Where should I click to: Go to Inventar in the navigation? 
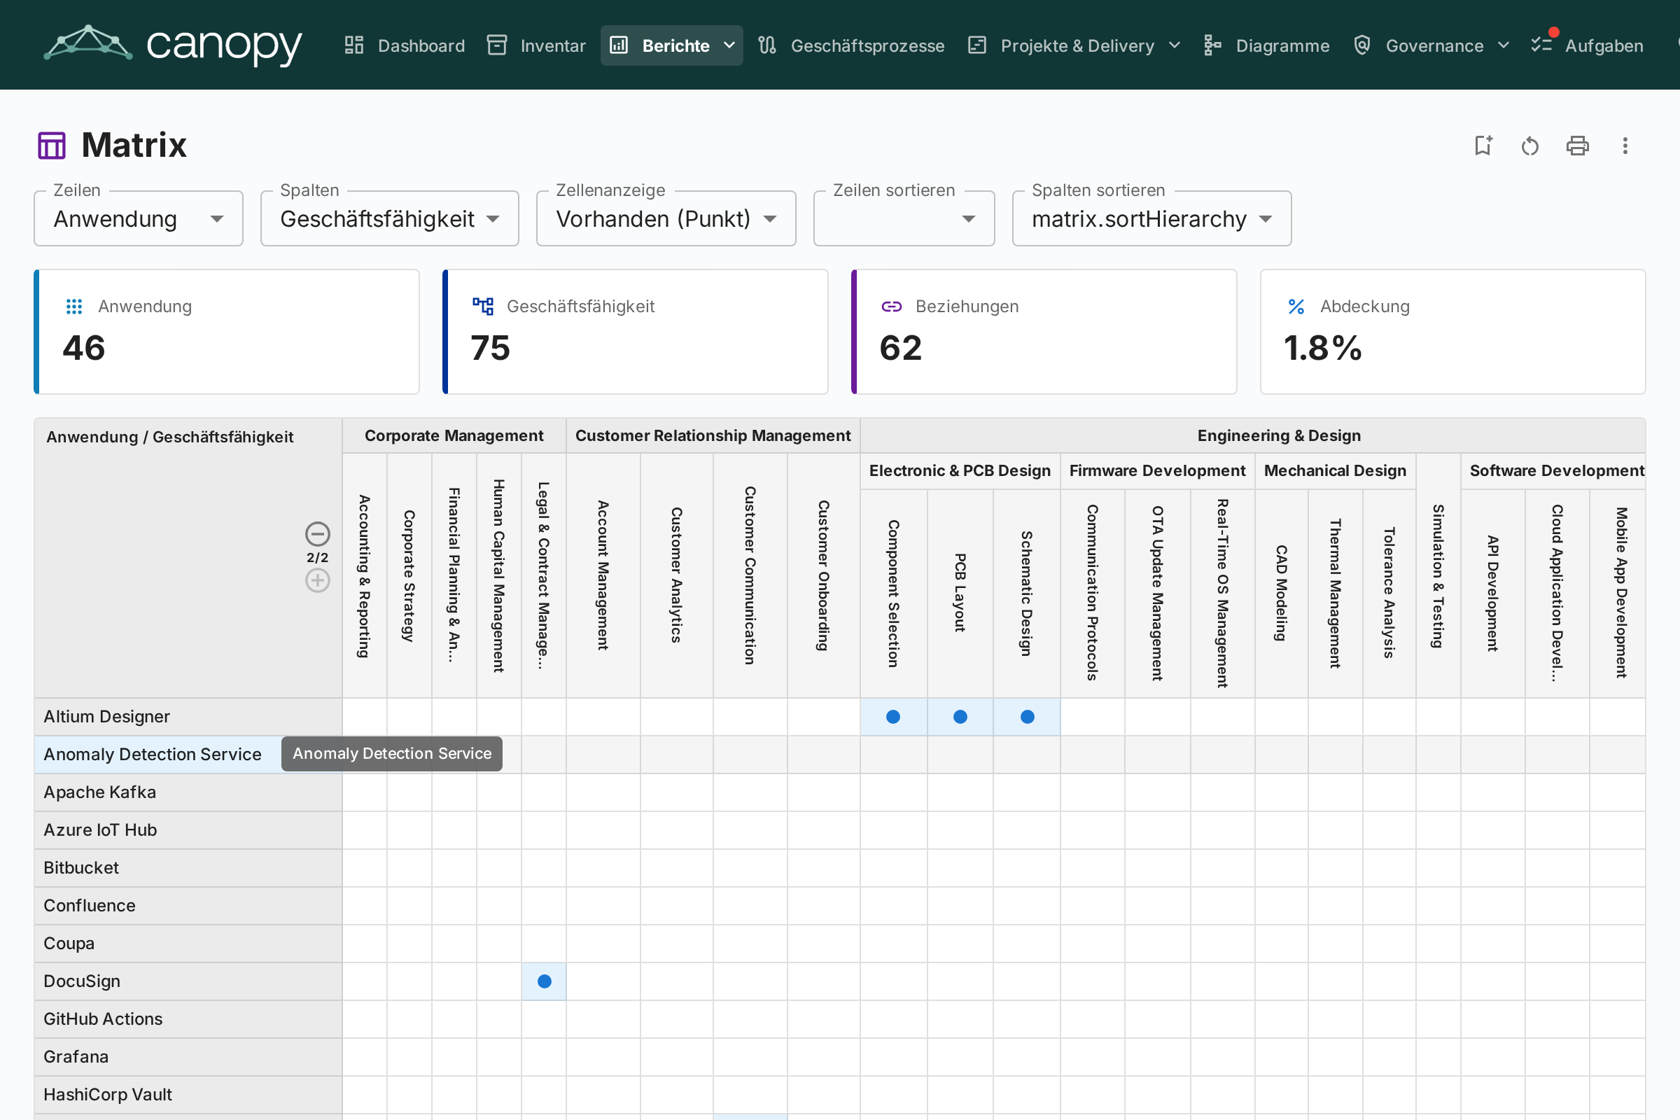tap(536, 45)
